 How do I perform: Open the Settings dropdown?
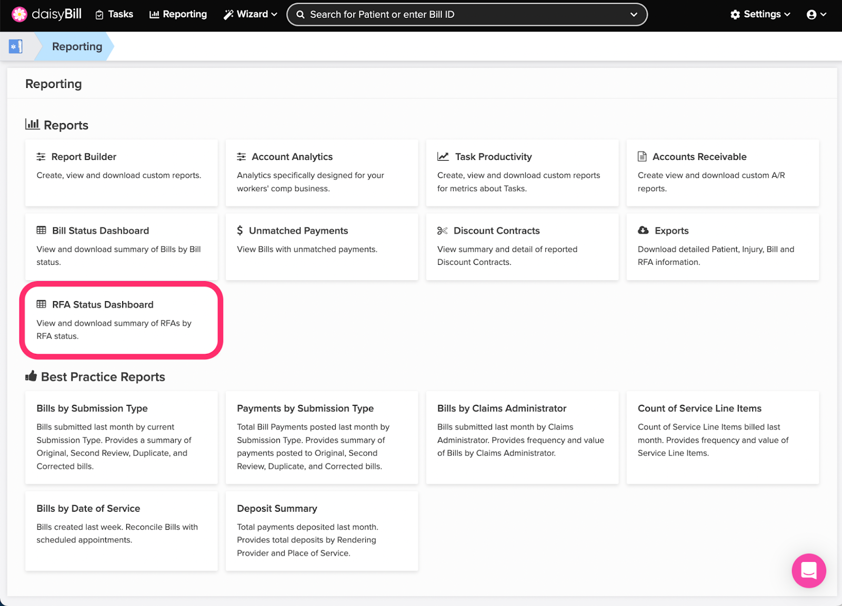click(760, 14)
